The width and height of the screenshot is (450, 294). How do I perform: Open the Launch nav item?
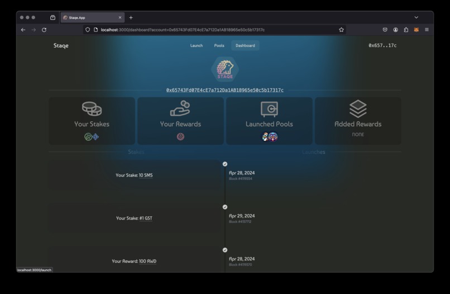[x=197, y=46]
